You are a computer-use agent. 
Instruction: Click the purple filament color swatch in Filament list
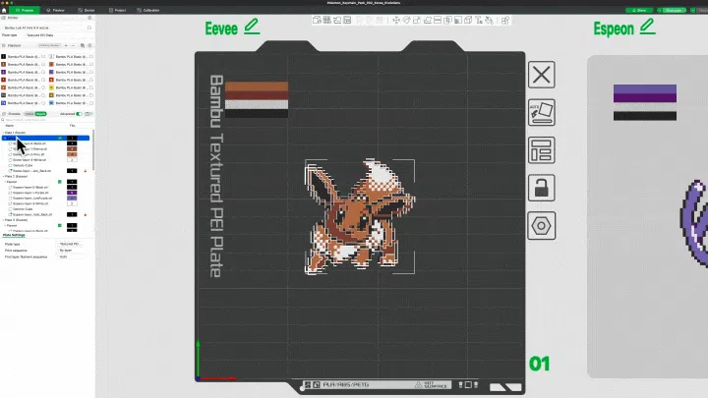point(4,72)
